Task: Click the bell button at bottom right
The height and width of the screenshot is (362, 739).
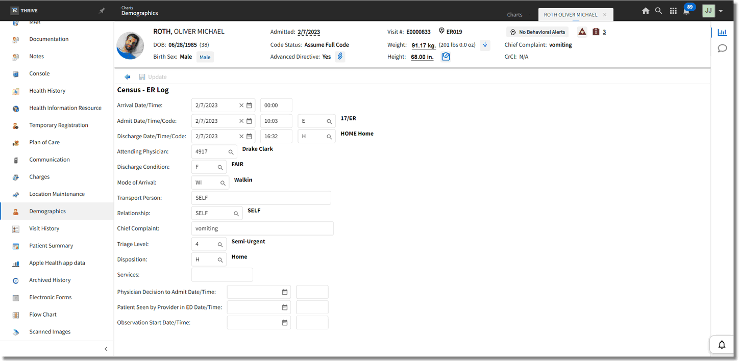Action: coord(722,345)
